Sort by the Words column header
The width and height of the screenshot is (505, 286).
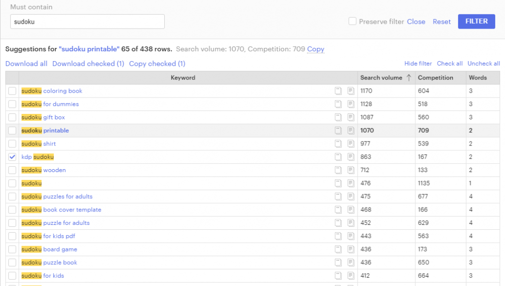pyautogui.click(x=477, y=77)
